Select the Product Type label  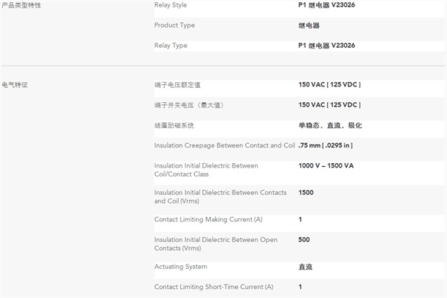[174, 25]
